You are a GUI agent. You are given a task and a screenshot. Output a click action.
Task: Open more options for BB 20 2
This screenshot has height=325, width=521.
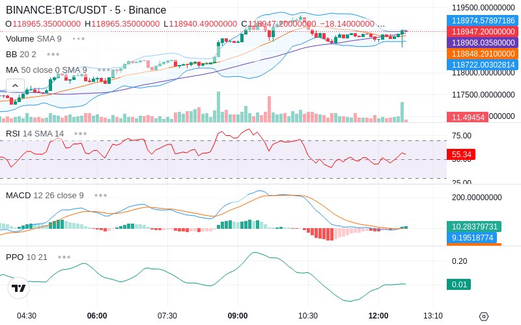(53, 55)
